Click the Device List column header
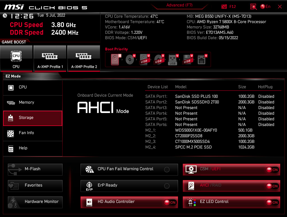Screen dimensions: 287x217 tap(158, 87)
